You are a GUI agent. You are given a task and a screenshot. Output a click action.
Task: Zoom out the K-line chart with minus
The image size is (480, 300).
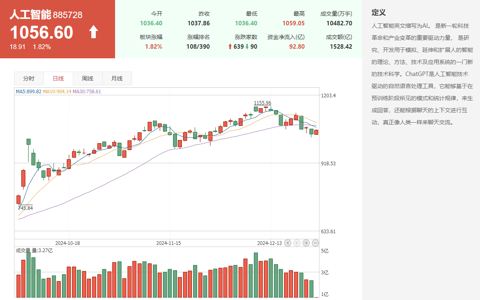[x=315, y=243]
